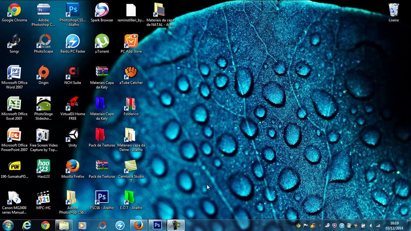Viewport: 411px width, 231px height.
Task: Select the Mozilla Firefox desktop shortcut
Action: click(x=73, y=169)
